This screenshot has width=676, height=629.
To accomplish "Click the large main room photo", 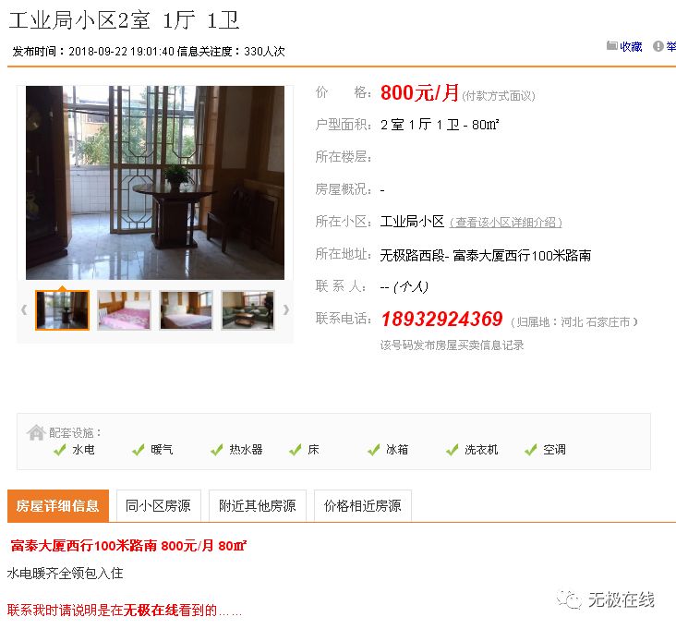I will coord(155,183).
